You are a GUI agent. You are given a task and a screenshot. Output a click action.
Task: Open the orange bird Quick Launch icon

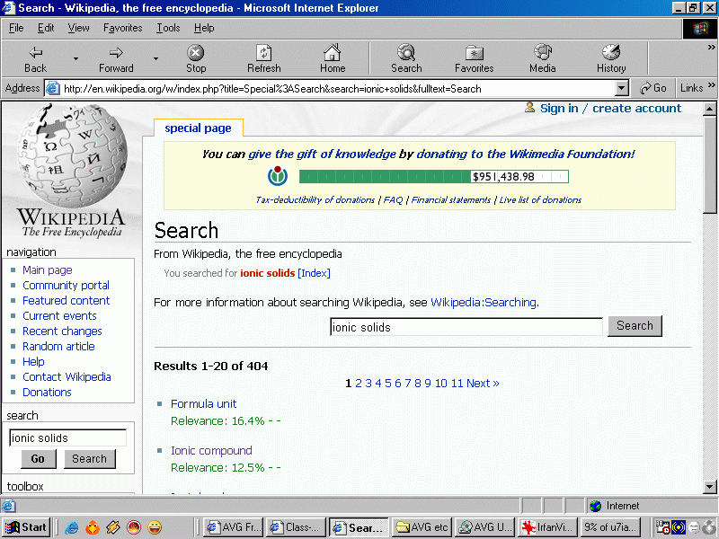coord(93,527)
